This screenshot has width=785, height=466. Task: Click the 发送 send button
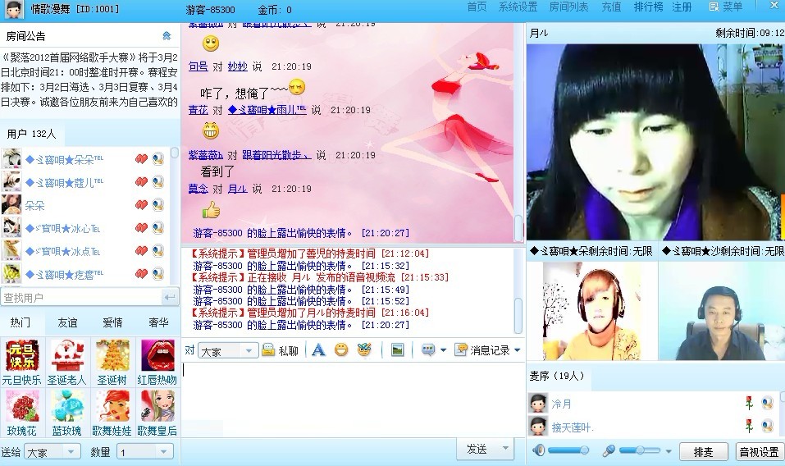(477, 449)
